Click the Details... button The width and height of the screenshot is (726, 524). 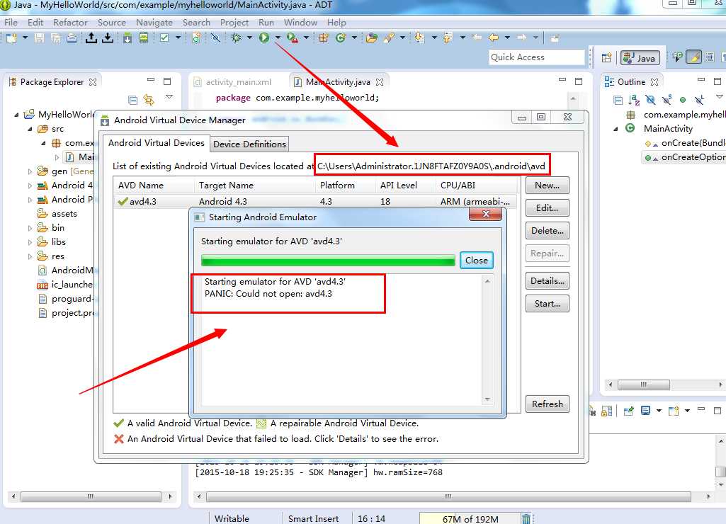548,281
